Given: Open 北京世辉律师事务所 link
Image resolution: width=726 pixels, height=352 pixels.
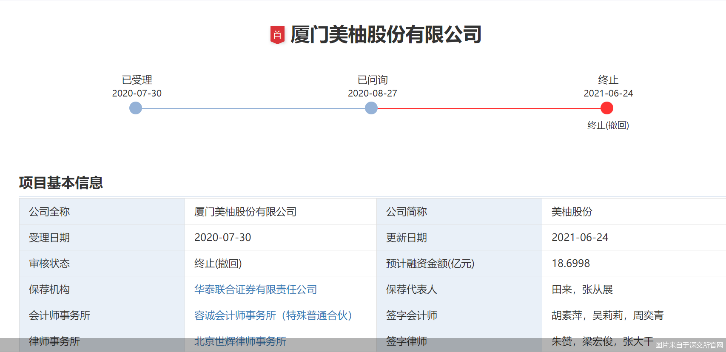Looking at the screenshot, I should (240, 341).
